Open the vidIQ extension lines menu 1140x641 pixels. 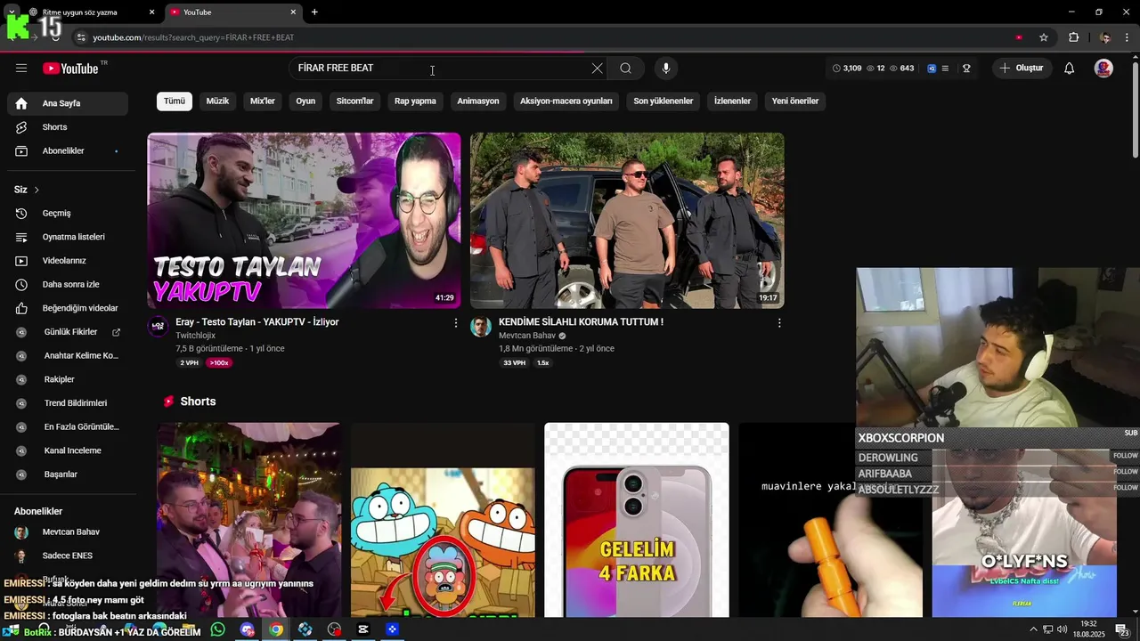pyautogui.click(x=945, y=69)
